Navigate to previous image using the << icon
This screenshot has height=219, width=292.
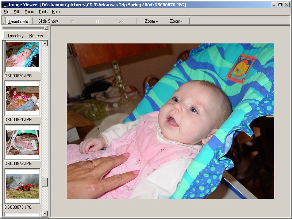click(73, 21)
